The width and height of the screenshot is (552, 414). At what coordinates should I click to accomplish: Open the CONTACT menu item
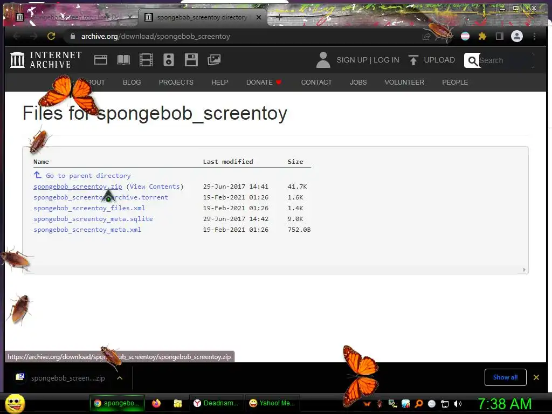coord(316,82)
